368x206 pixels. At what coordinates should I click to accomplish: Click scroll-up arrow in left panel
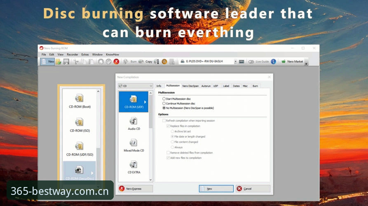pos(98,91)
